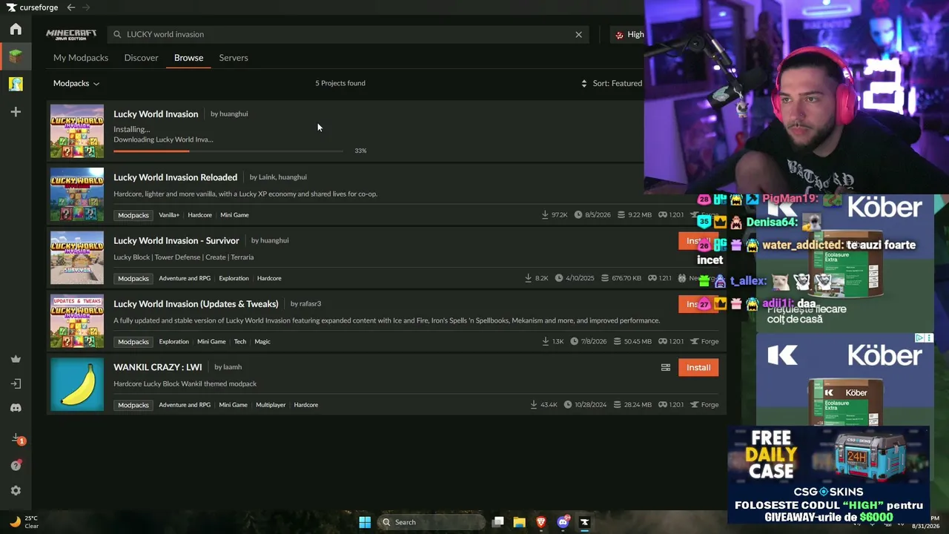Click author laamh on WANKIL CRAZY

(x=232, y=367)
